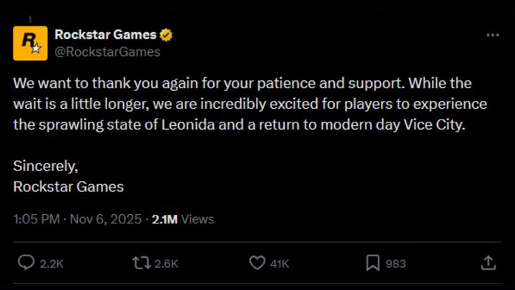Click the gold verified badge

coord(167,35)
